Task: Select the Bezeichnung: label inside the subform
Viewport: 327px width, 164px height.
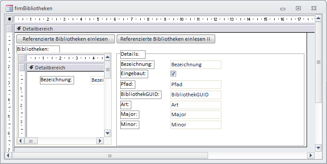Action: (57, 80)
